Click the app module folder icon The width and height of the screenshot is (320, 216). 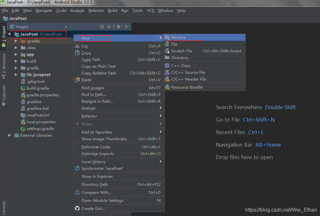click(23, 55)
